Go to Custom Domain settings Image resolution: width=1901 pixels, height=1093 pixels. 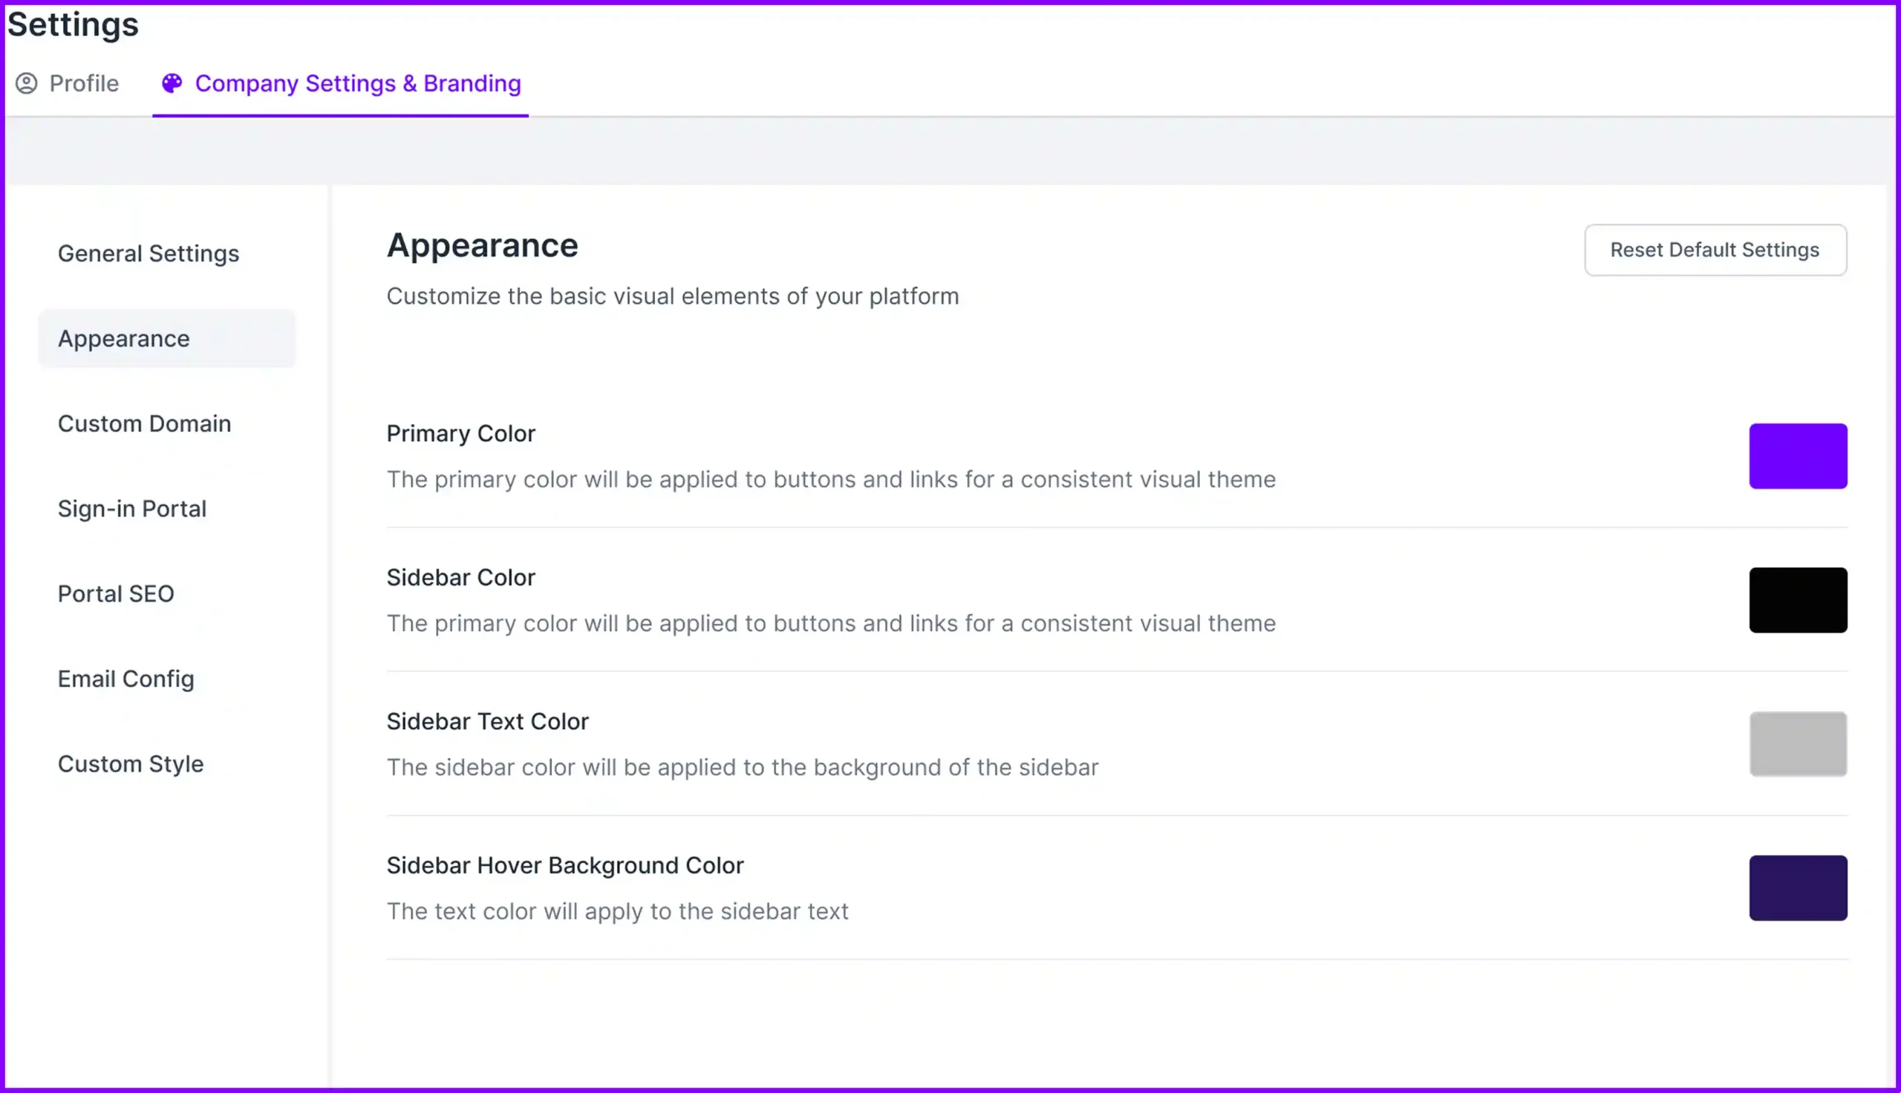tap(144, 423)
